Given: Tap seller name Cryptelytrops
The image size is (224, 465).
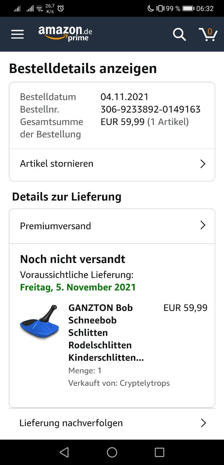Looking at the screenshot, I should (144, 383).
